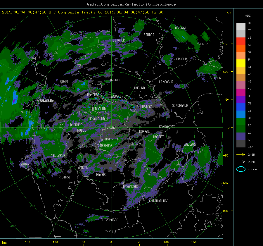Click the HOSPET place label
The image size is (263, 246).
158,137
